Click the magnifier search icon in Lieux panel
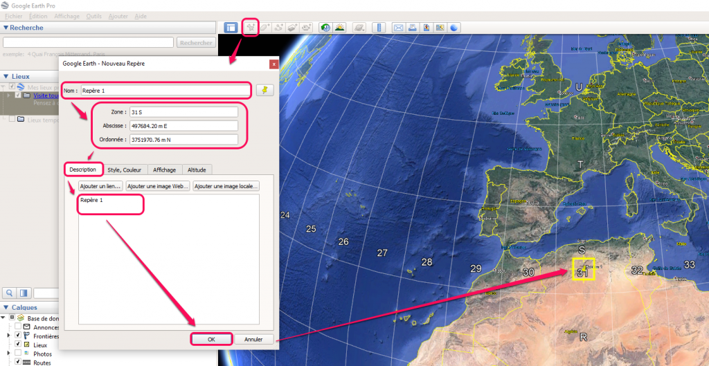Image resolution: width=709 pixels, height=366 pixels. (10, 293)
